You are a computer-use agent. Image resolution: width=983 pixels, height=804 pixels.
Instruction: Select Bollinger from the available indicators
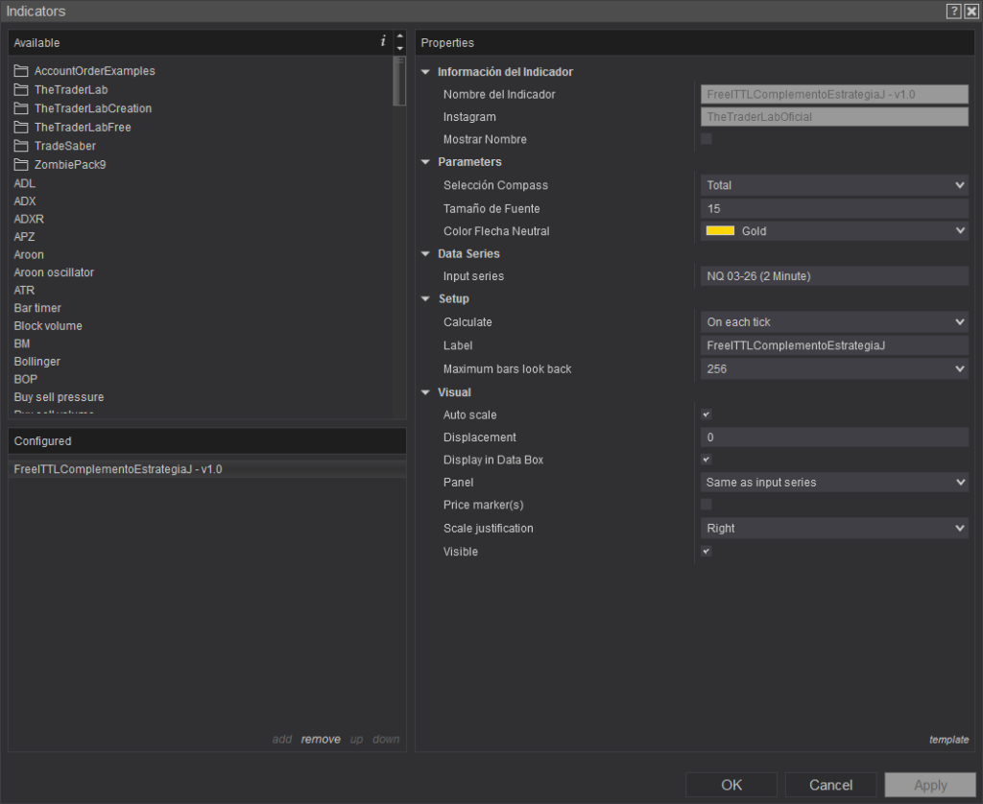click(x=36, y=362)
